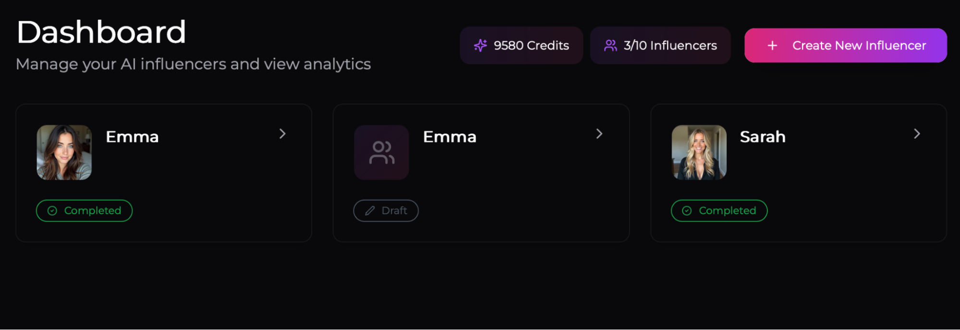
Task: Select Sarah's blonde portrait thumbnail
Action: tap(699, 153)
